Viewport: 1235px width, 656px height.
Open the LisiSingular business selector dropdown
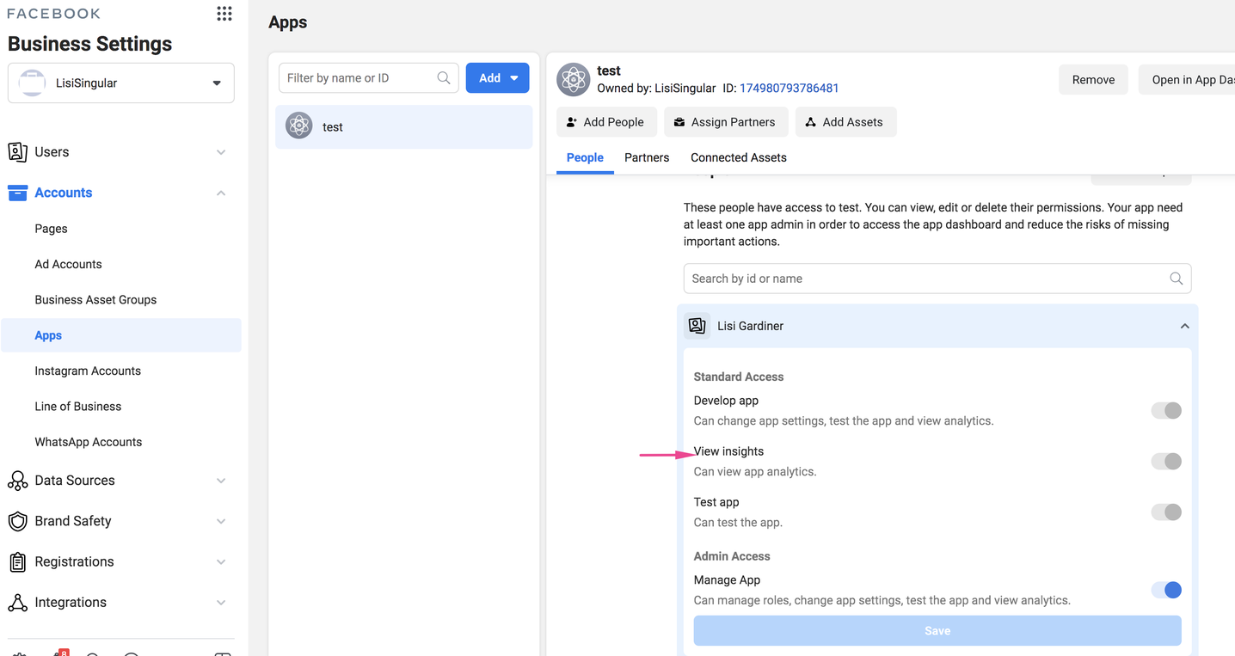[121, 83]
